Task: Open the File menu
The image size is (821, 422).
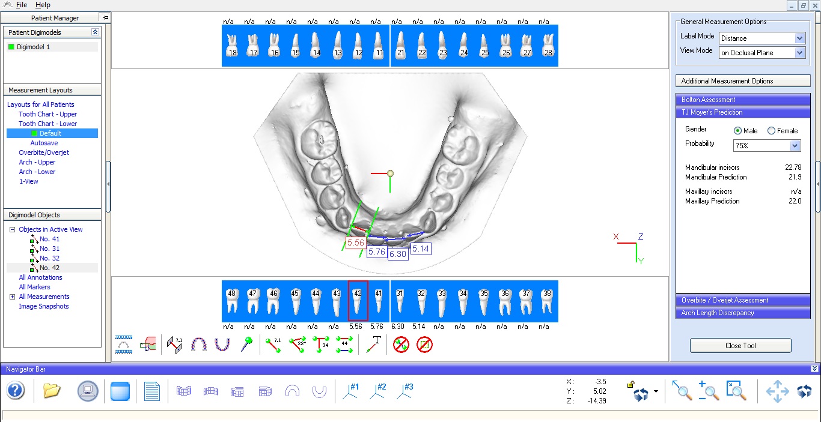Action: coord(22,5)
